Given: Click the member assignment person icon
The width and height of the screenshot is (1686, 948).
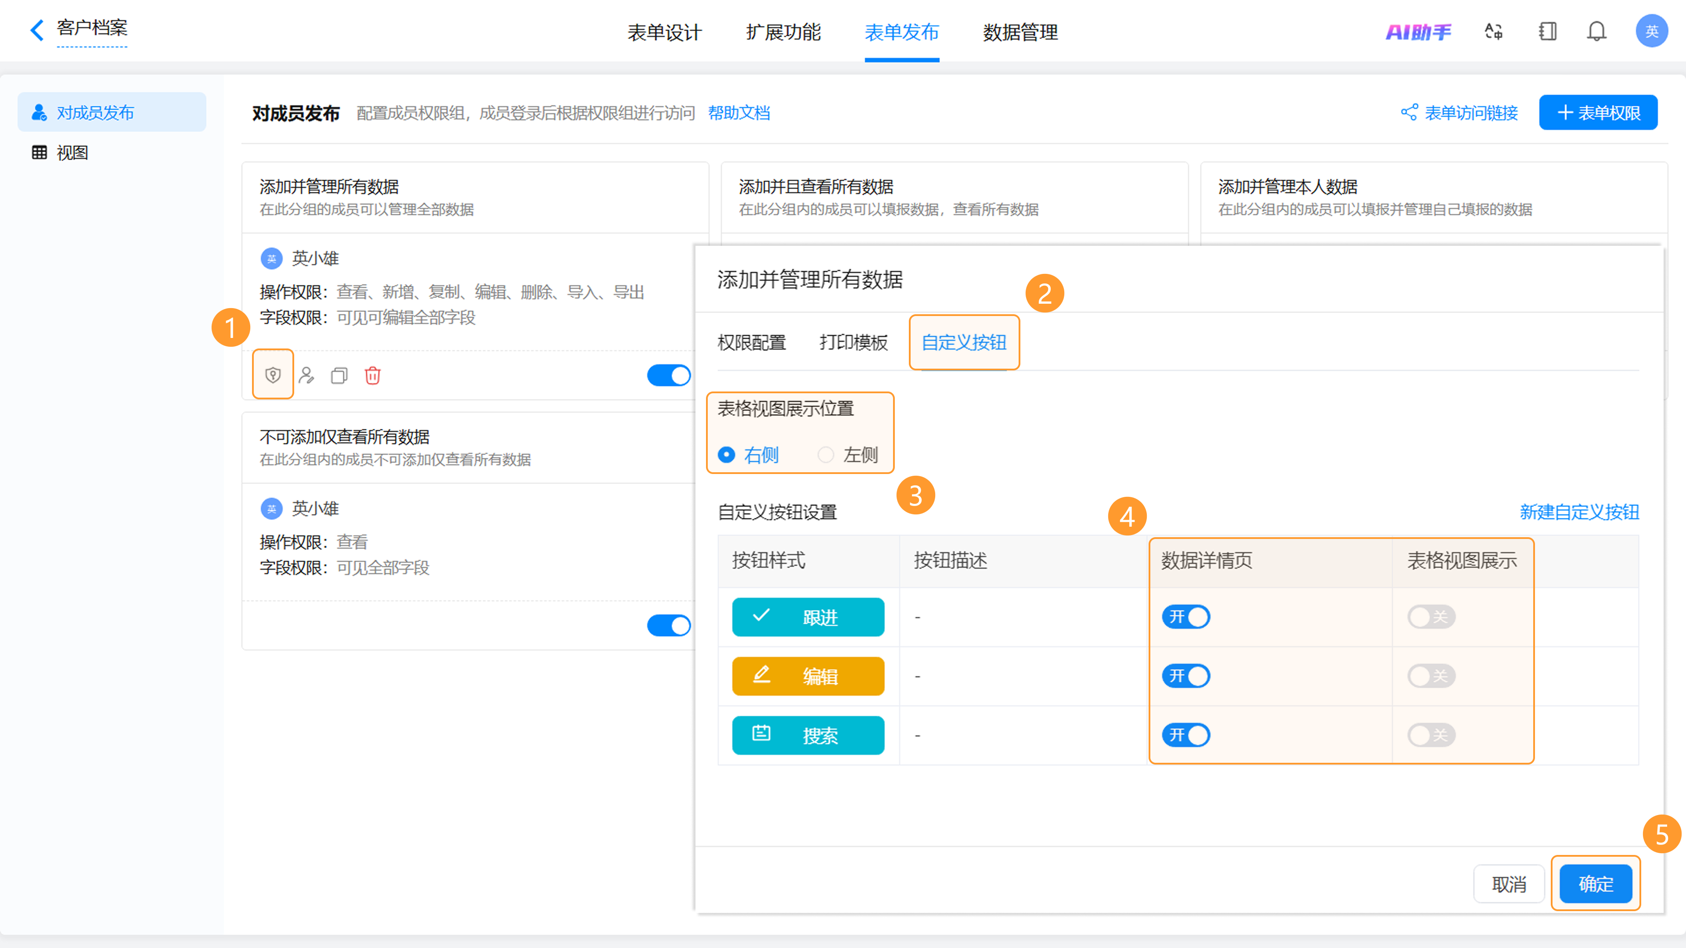Looking at the screenshot, I should (x=306, y=375).
